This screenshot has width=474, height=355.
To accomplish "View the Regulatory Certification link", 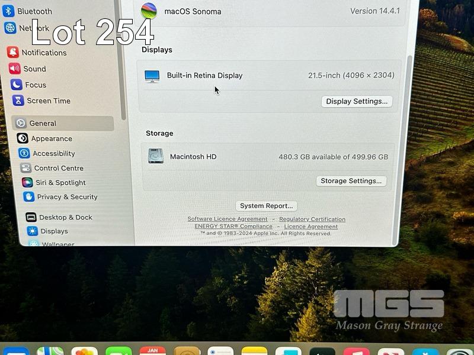I will tap(312, 219).
